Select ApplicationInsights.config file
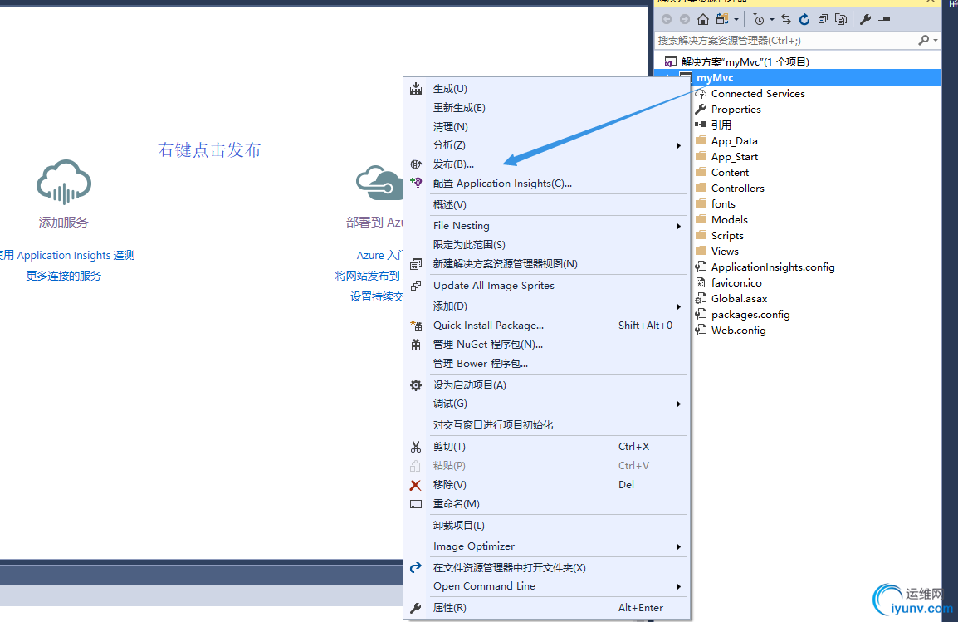Viewport: 958px width, 622px height. point(772,267)
